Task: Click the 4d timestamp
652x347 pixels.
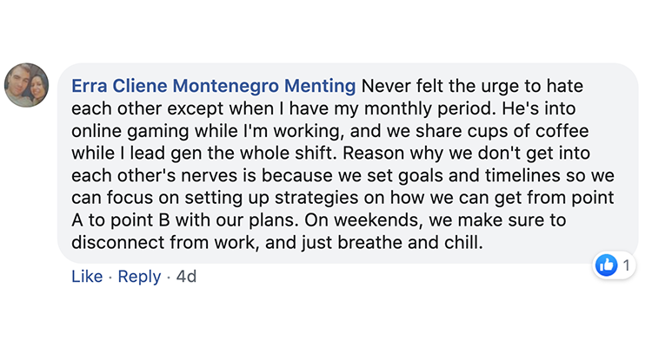Action: click(x=186, y=277)
